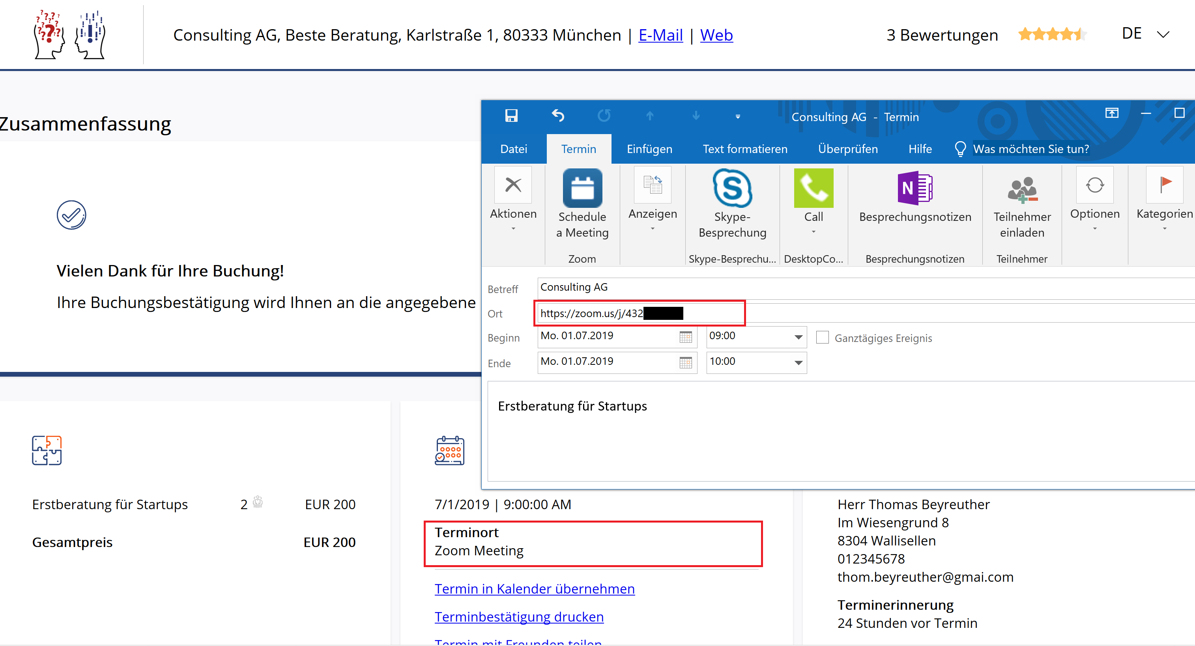Screen dimensions: 1195x646
Task: Click the calendar appointment icon
Action: 449,450
